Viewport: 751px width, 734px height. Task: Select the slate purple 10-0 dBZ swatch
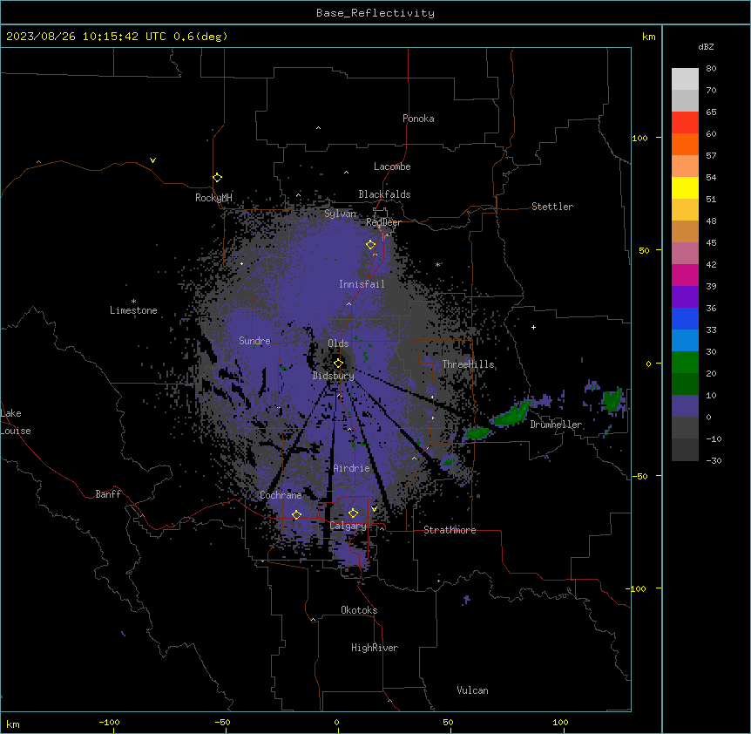pyautogui.click(x=685, y=406)
